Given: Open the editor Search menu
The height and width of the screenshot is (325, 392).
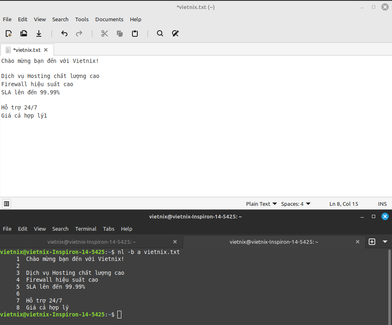Looking at the screenshot, I should 60,19.
